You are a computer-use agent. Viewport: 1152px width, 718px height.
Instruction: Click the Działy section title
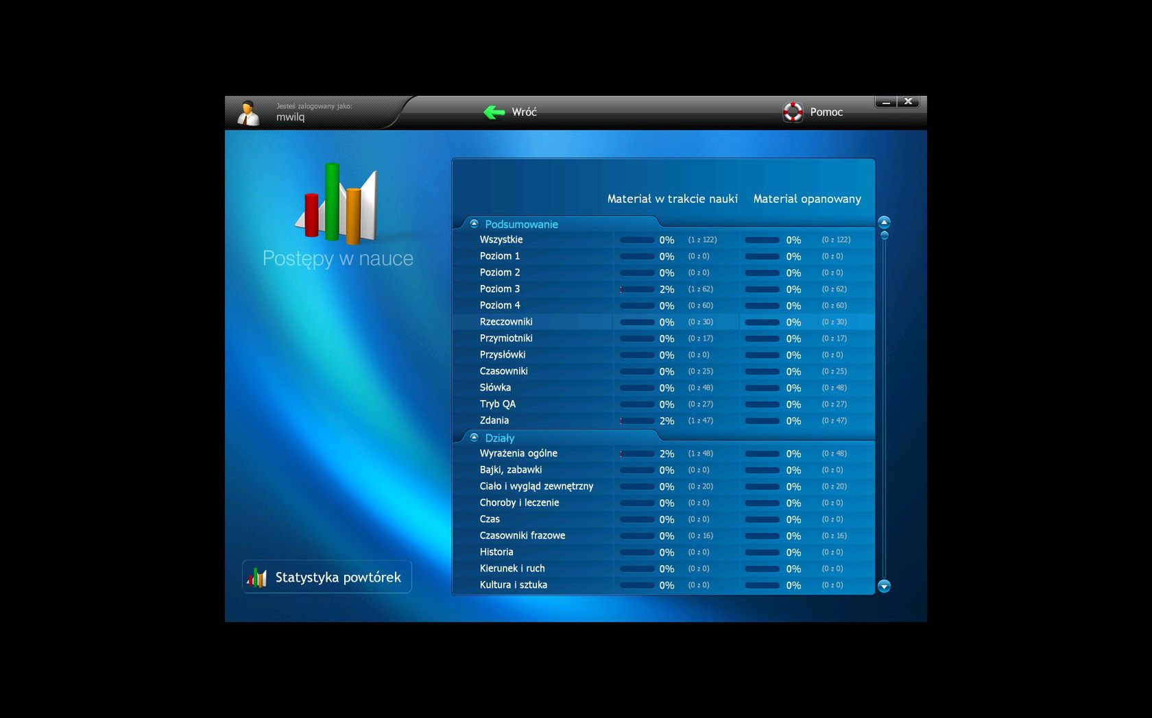(499, 438)
